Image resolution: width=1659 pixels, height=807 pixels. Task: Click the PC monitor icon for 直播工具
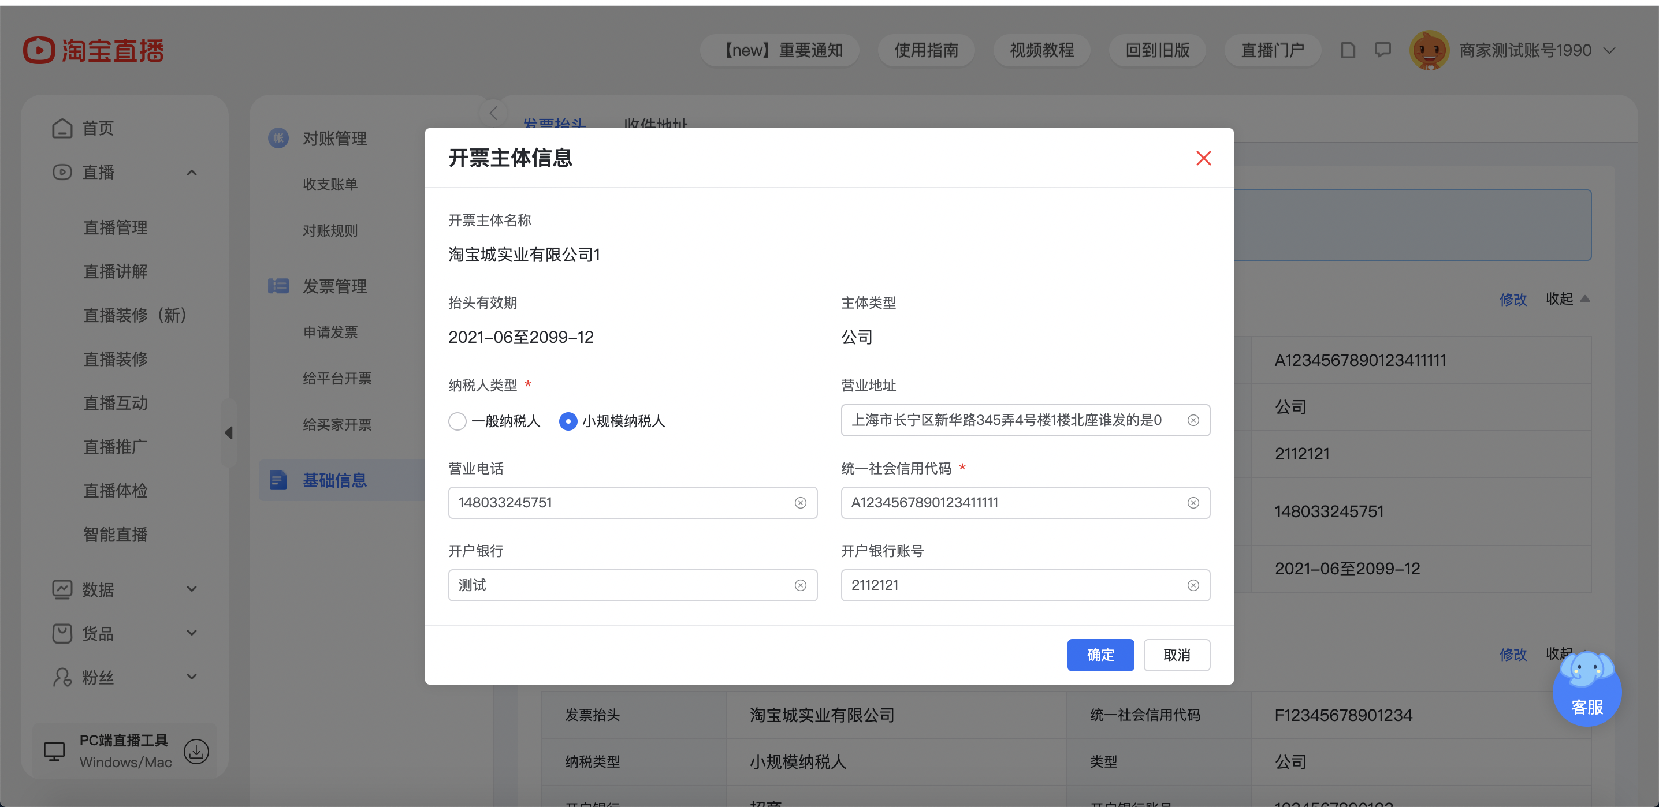tap(54, 750)
